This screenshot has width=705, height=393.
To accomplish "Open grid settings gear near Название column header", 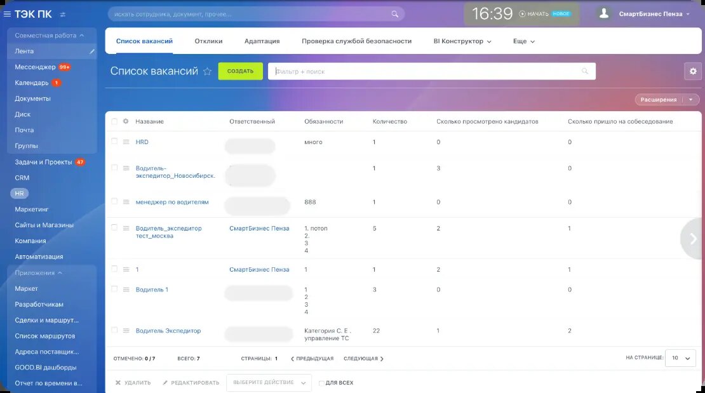I will (x=125, y=121).
